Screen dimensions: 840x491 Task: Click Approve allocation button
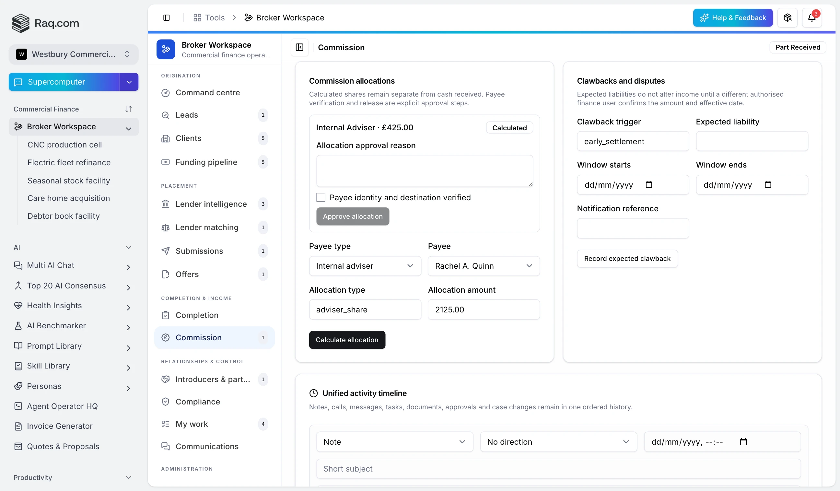coord(353,216)
